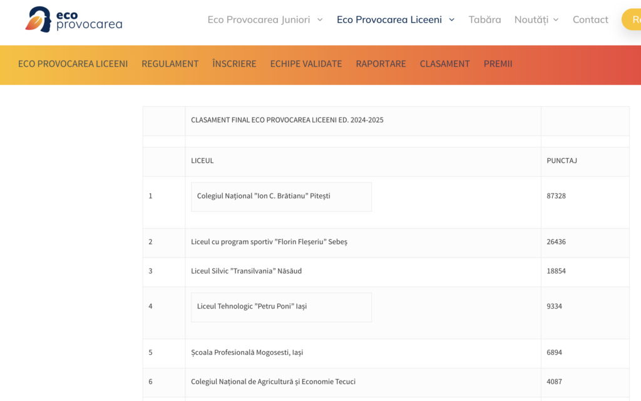Click the score 26436
Screen dimensions: 641x401
click(556, 242)
